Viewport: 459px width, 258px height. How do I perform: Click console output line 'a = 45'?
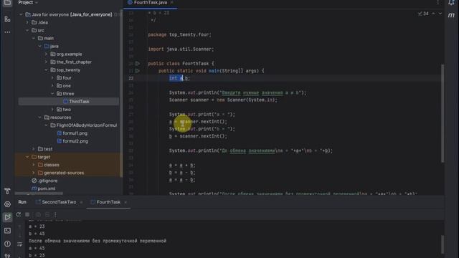[x=37, y=248]
